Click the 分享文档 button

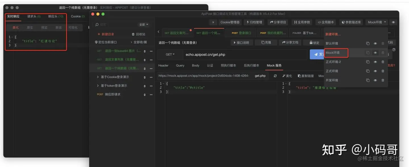(290, 43)
